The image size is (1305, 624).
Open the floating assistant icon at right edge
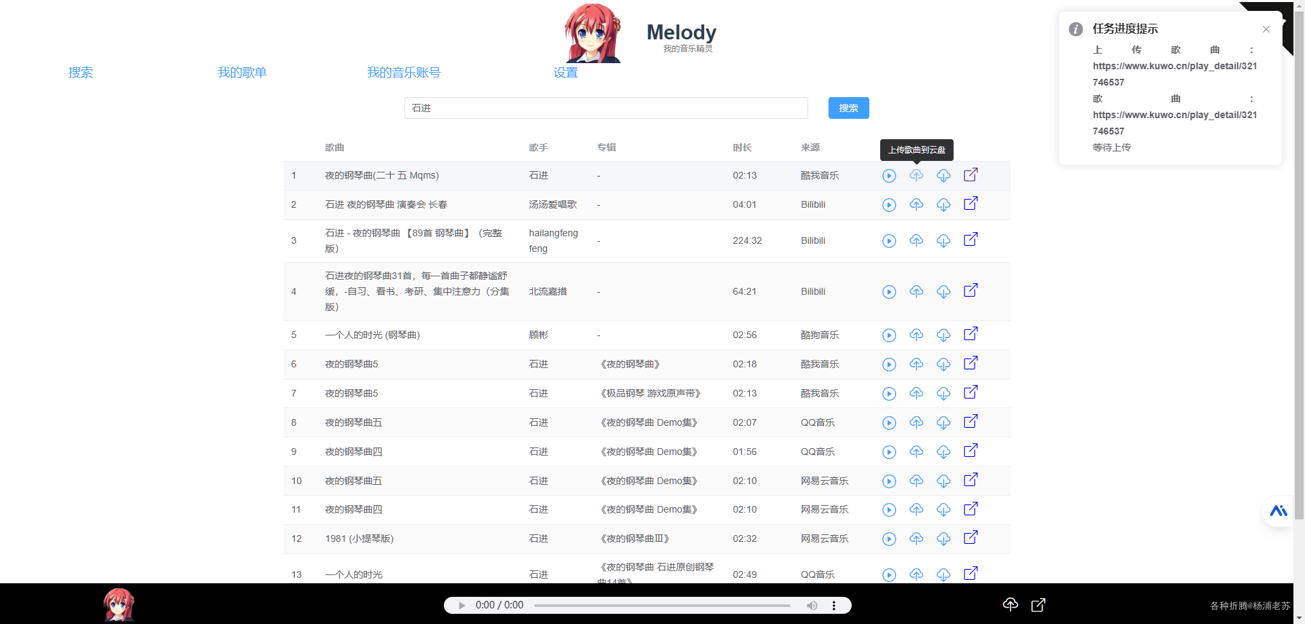(1278, 511)
